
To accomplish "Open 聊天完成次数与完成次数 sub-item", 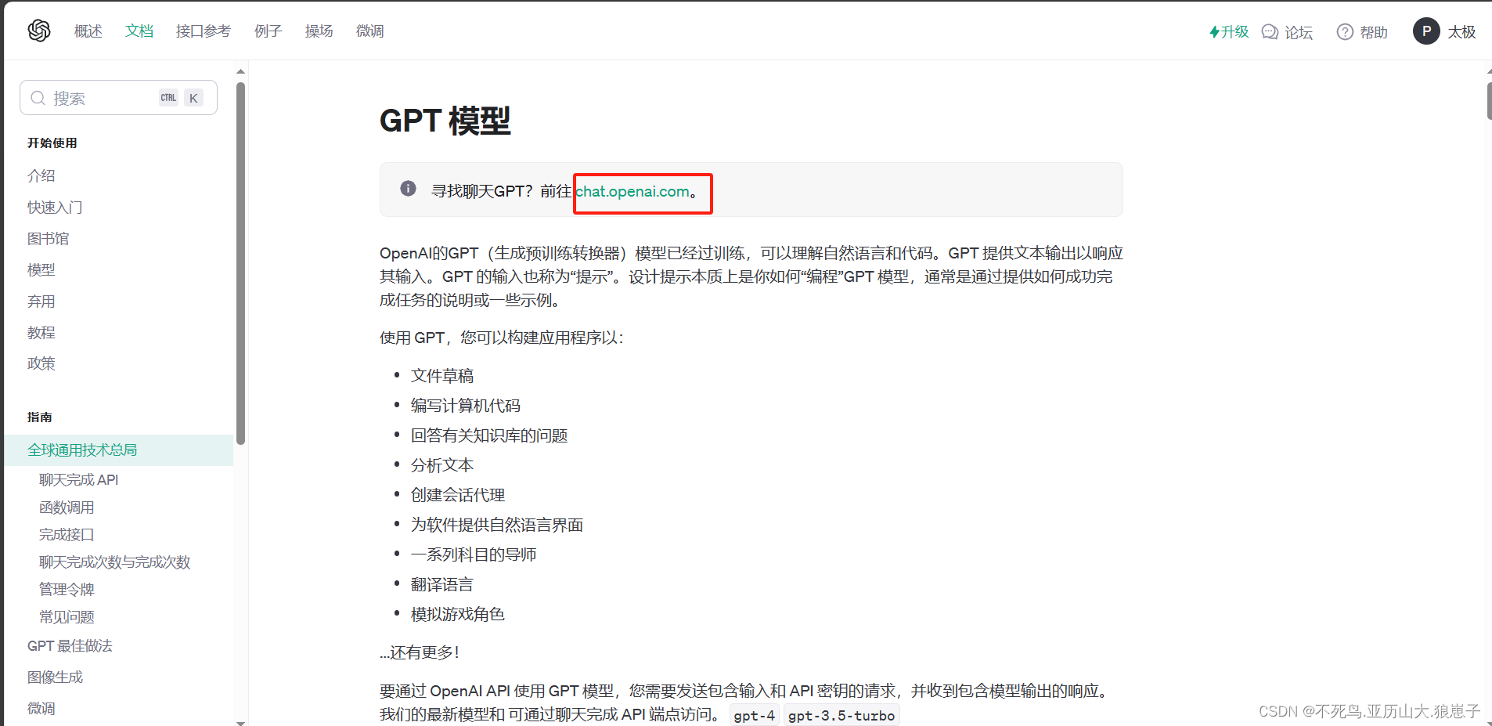I will tap(115, 562).
